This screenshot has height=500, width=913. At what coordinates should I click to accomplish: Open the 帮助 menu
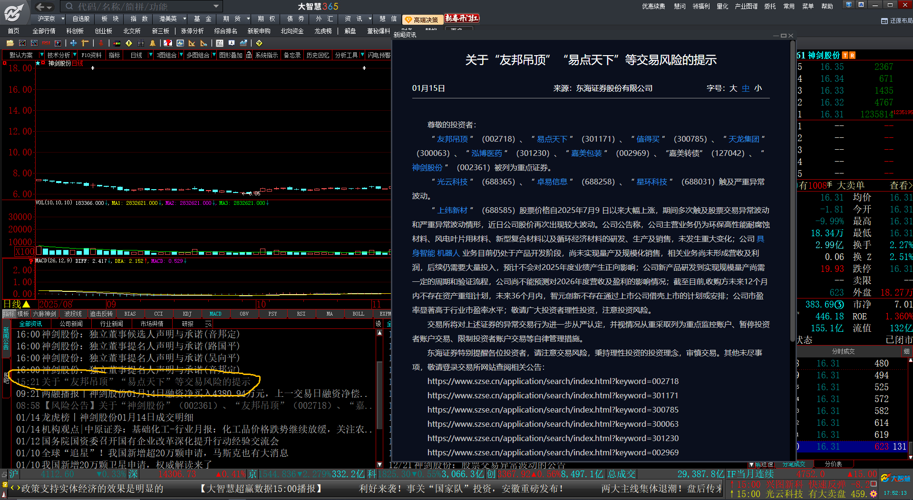827,6
